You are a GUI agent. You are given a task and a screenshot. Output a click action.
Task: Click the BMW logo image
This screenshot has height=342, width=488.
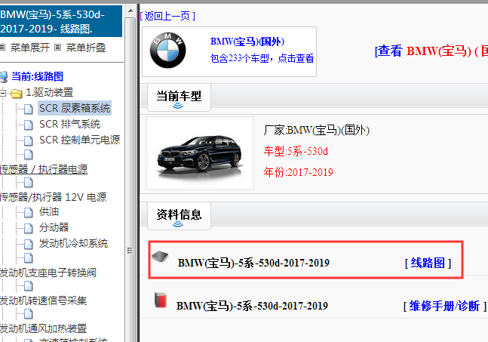(167, 51)
